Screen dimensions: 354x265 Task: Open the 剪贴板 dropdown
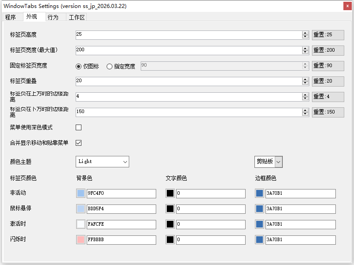tap(268, 162)
